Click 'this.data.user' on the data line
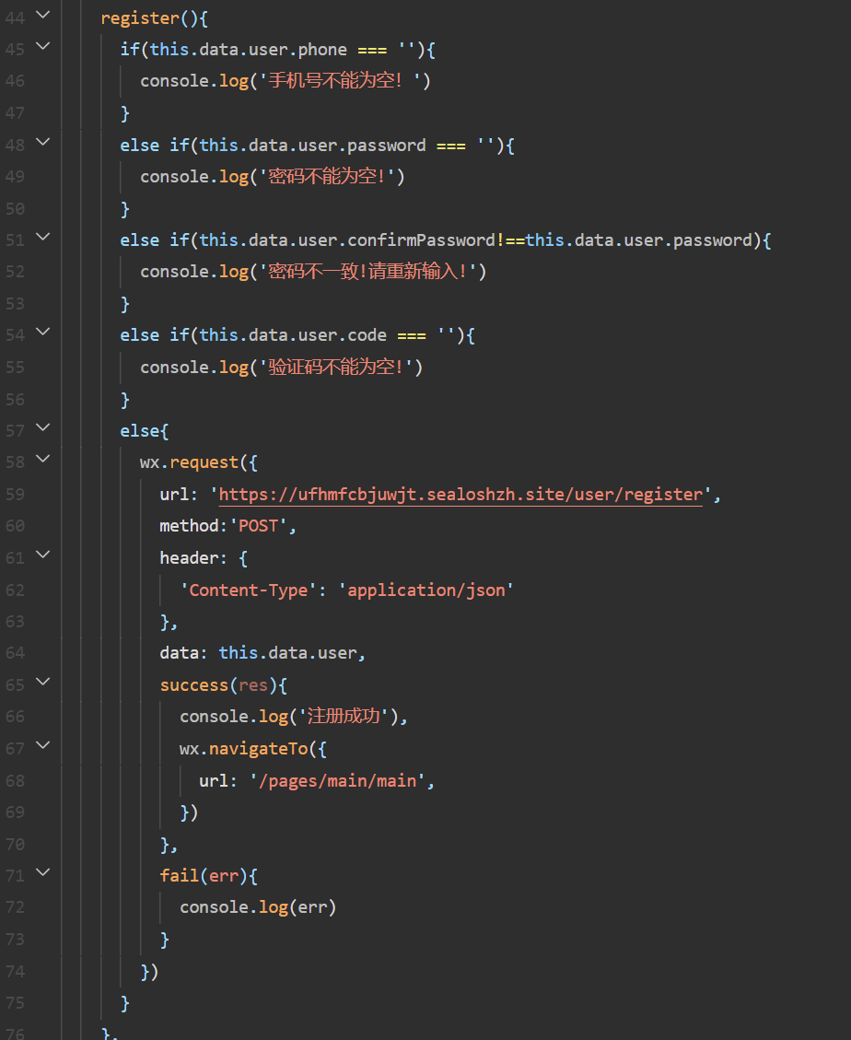 (288, 653)
